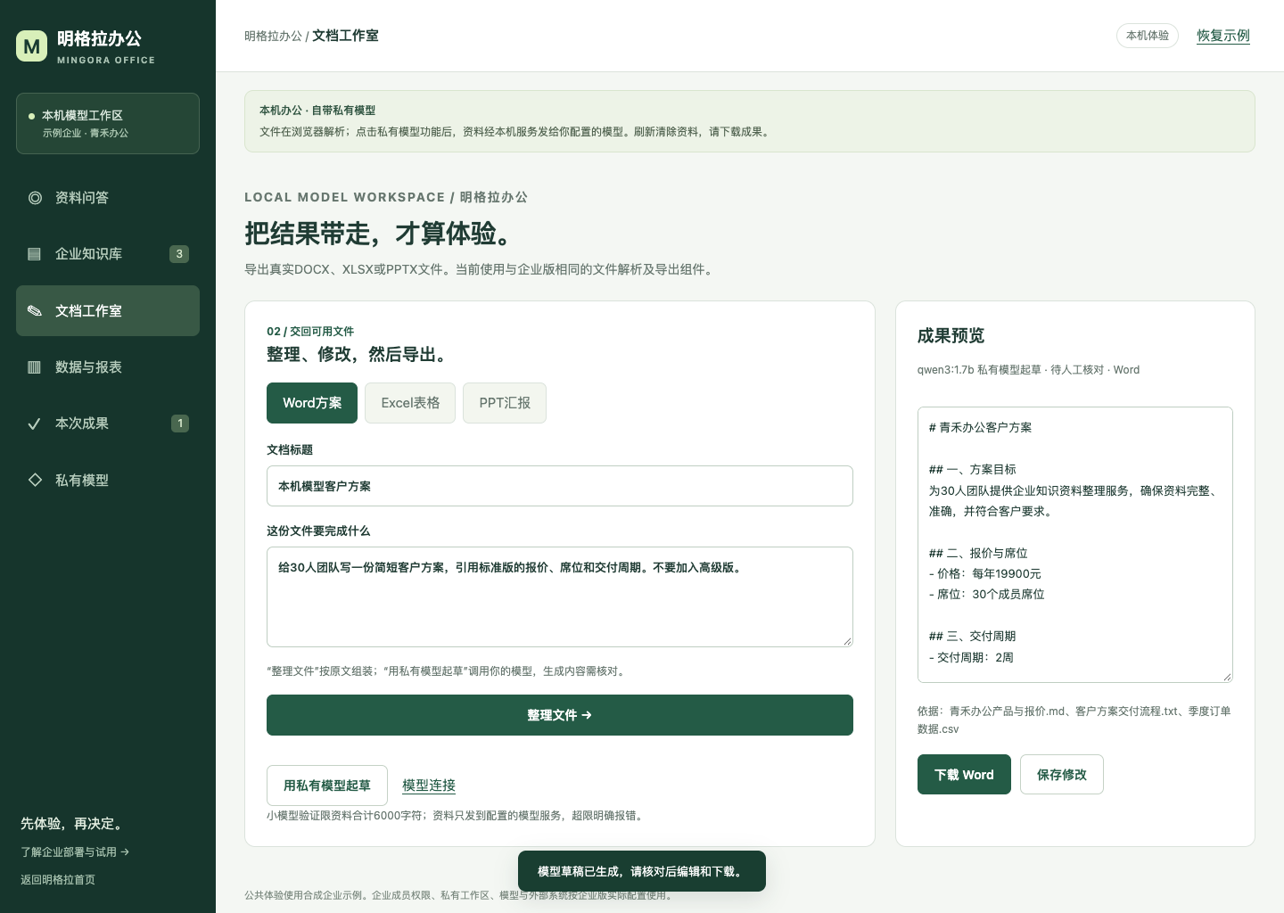Click the 整理文件 button
The image size is (1284, 913).
tap(560, 715)
